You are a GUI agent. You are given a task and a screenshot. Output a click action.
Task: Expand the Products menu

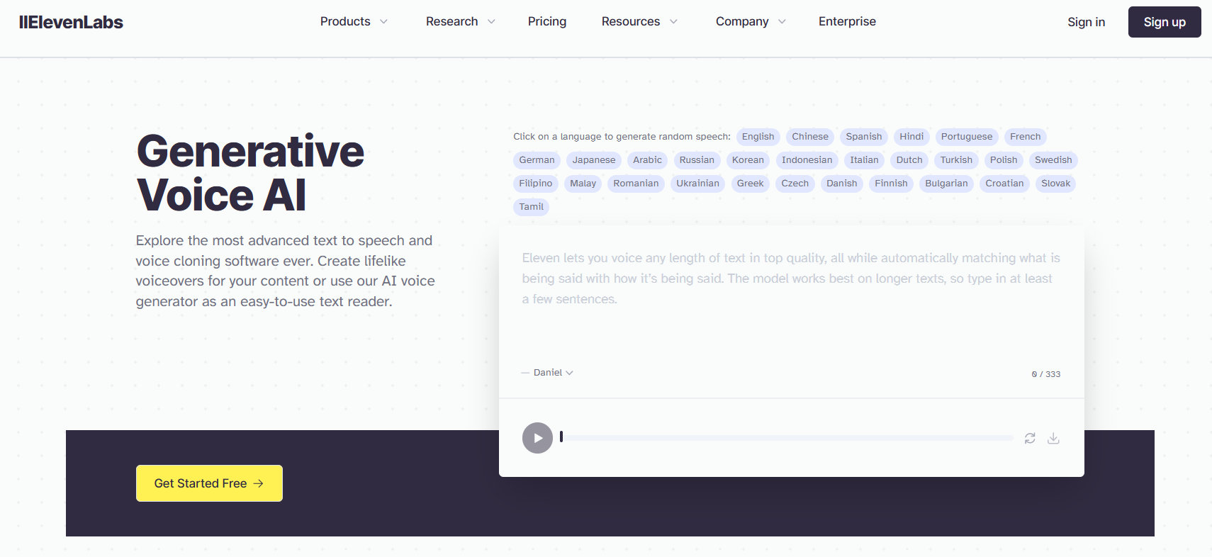(x=354, y=21)
